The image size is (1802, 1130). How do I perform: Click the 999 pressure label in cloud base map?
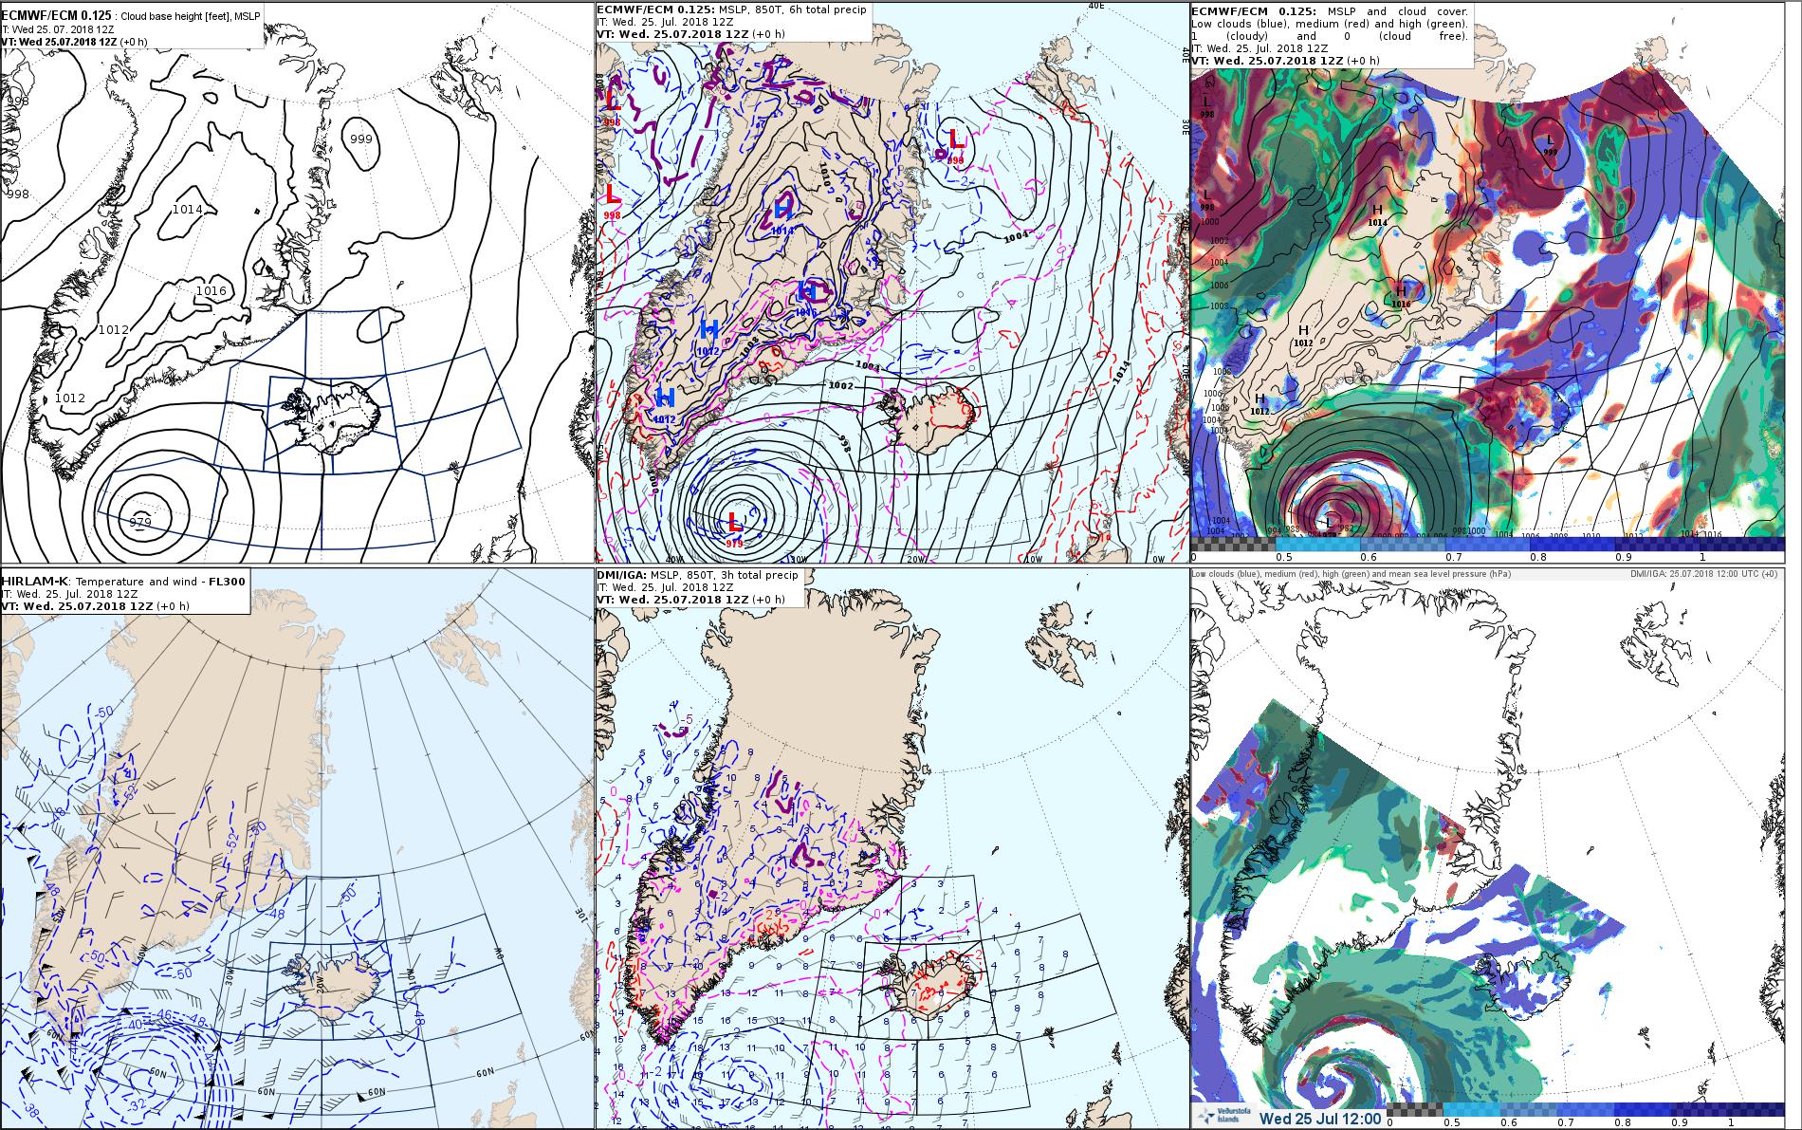coord(360,139)
